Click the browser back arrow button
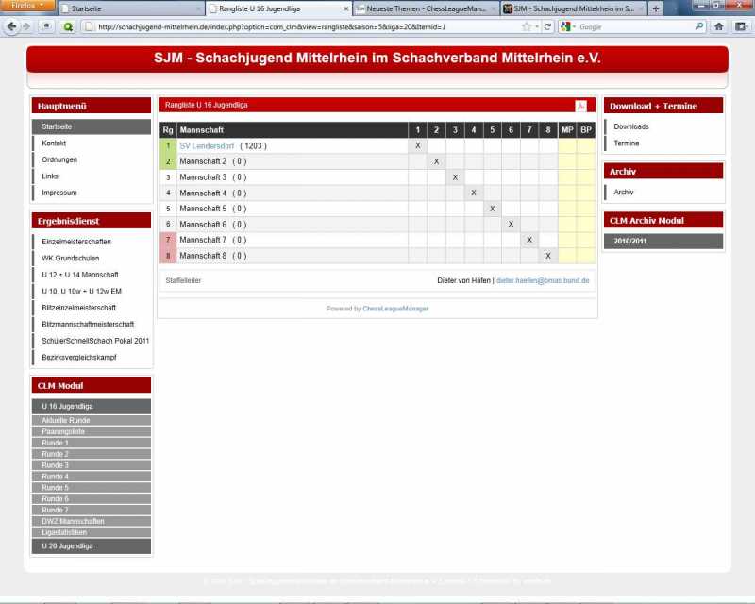755x604 pixels. (11, 26)
